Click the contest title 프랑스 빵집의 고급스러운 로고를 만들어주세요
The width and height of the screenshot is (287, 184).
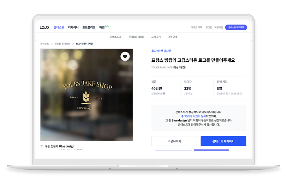(x=193, y=60)
